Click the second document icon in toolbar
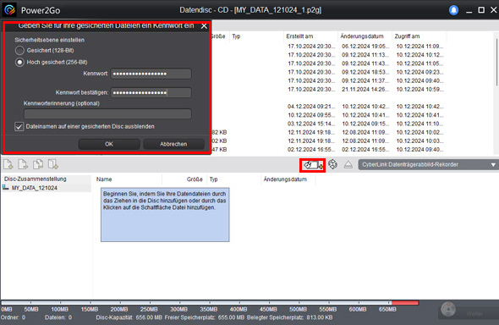The image size is (499, 325). 23,164
